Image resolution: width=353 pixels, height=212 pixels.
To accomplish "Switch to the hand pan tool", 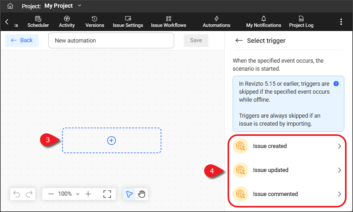I will 141,194.
